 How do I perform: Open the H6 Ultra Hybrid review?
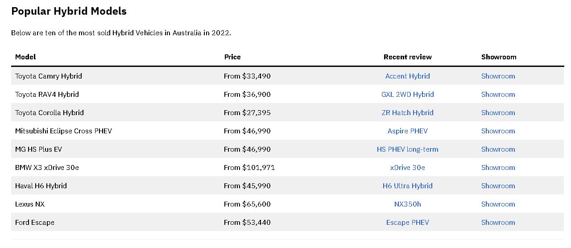[x=407, y=186]
